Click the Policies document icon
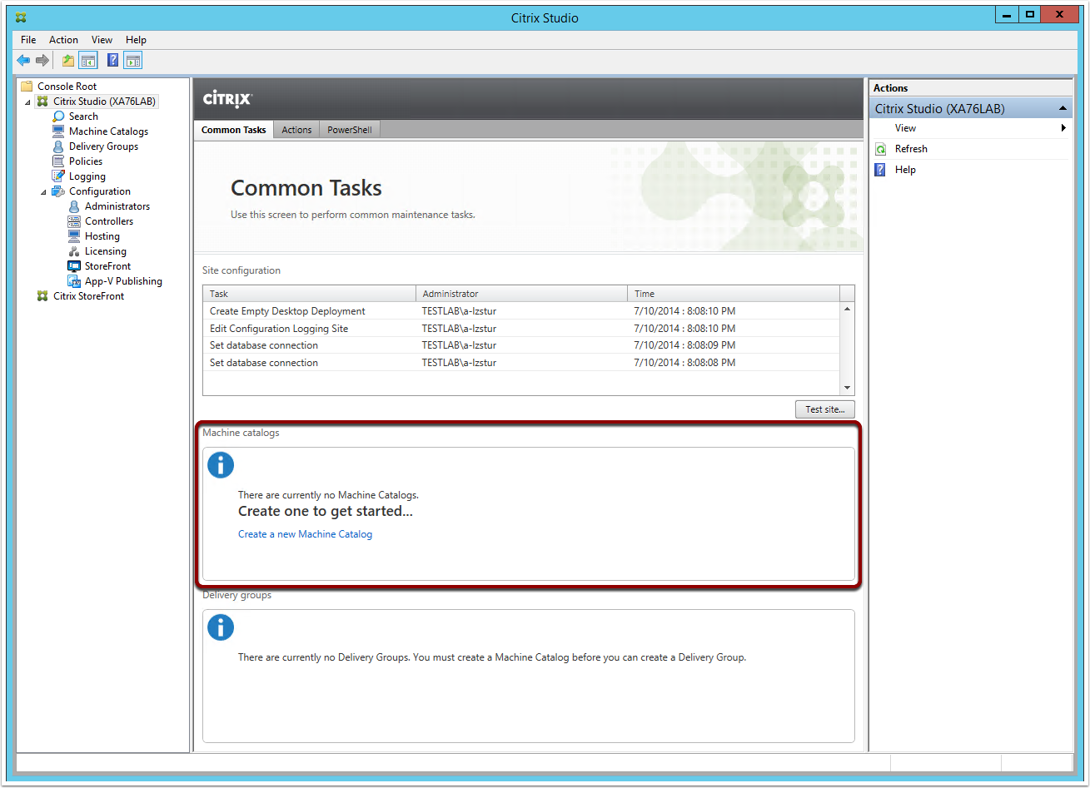 (58, 161)
